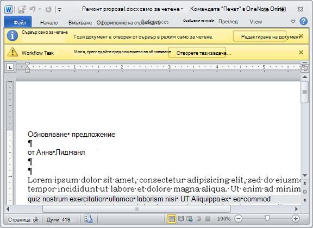Click the indent hourglass marker on ruler
313x228 pixels.
click(27, 67)
